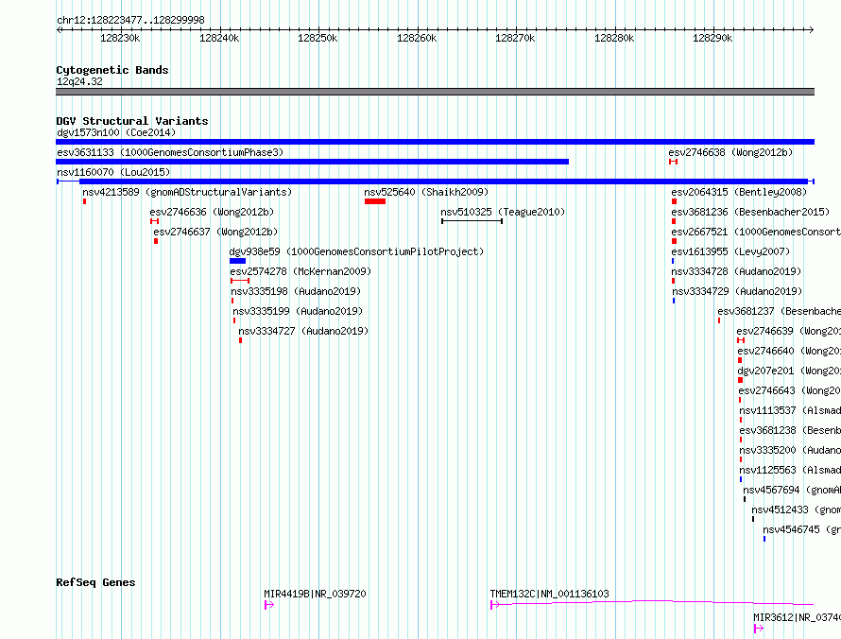Select the Cytogenetic Bands track title
Viewport: 841px width, 639px height.
(112, 70)
